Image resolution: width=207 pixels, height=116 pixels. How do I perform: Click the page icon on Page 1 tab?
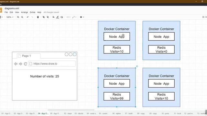point(19,56)
